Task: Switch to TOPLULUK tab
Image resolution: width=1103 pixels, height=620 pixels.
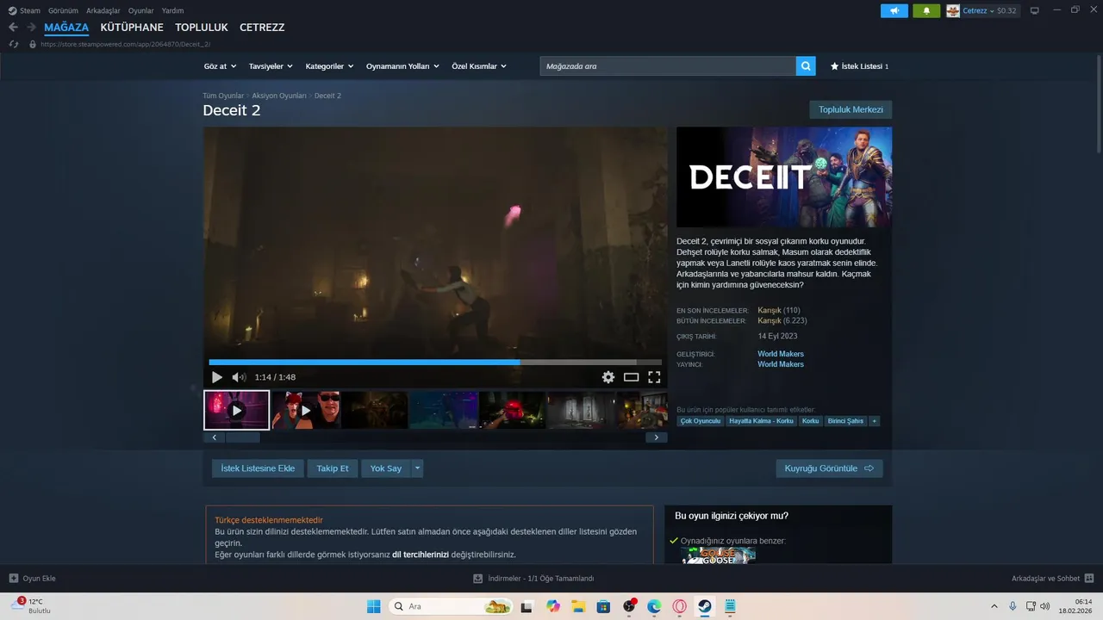Action: click(x=202, y=28)
